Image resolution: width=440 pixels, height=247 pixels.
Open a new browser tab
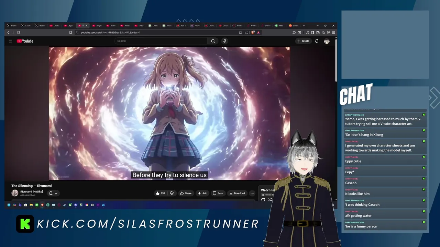(304, 25)
